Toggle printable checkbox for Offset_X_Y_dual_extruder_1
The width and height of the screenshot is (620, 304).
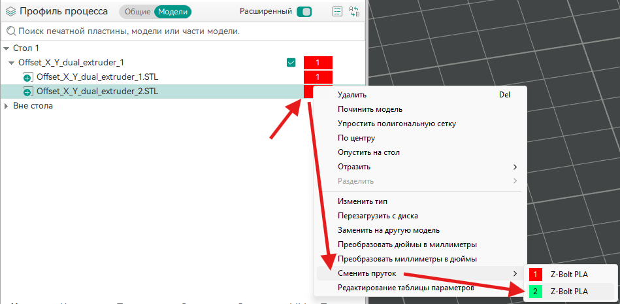pos(291,63)
